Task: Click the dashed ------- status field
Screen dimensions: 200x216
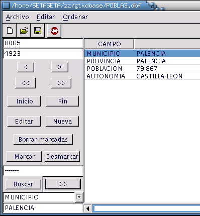Action: (x=43, y=171)
